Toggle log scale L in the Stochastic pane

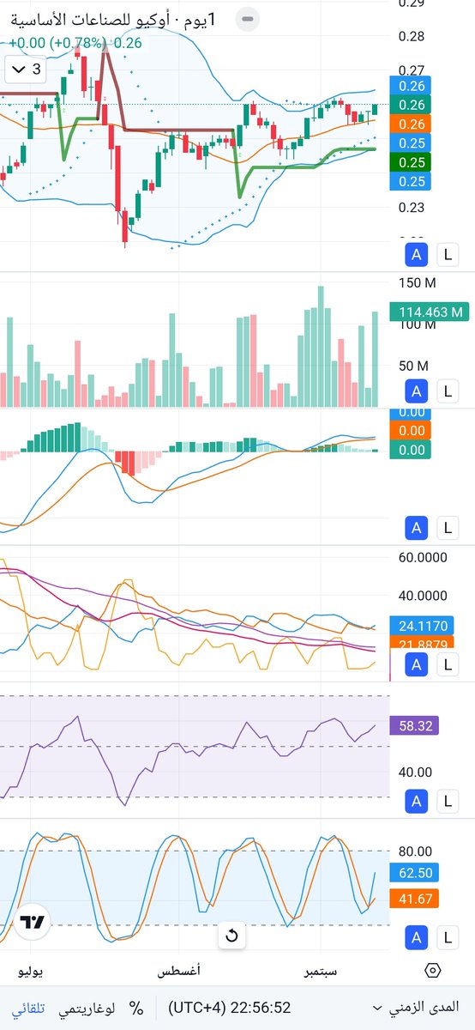pyautogui.click(x=446, y=937)
